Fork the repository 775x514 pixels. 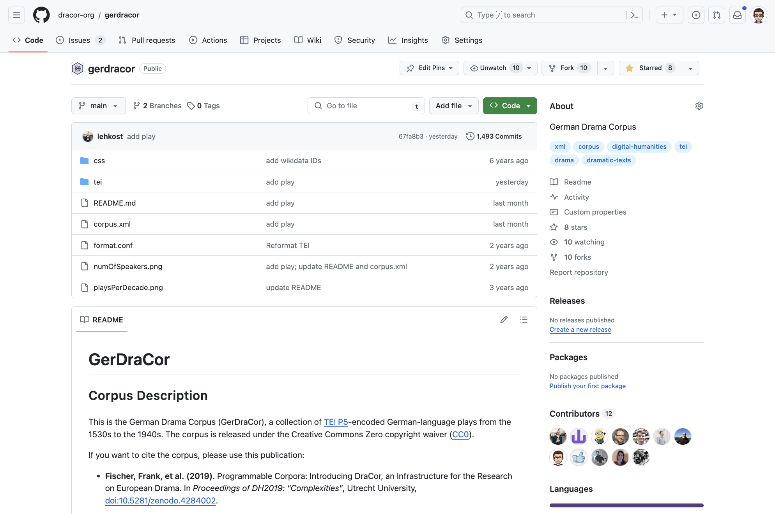(569, 68)
